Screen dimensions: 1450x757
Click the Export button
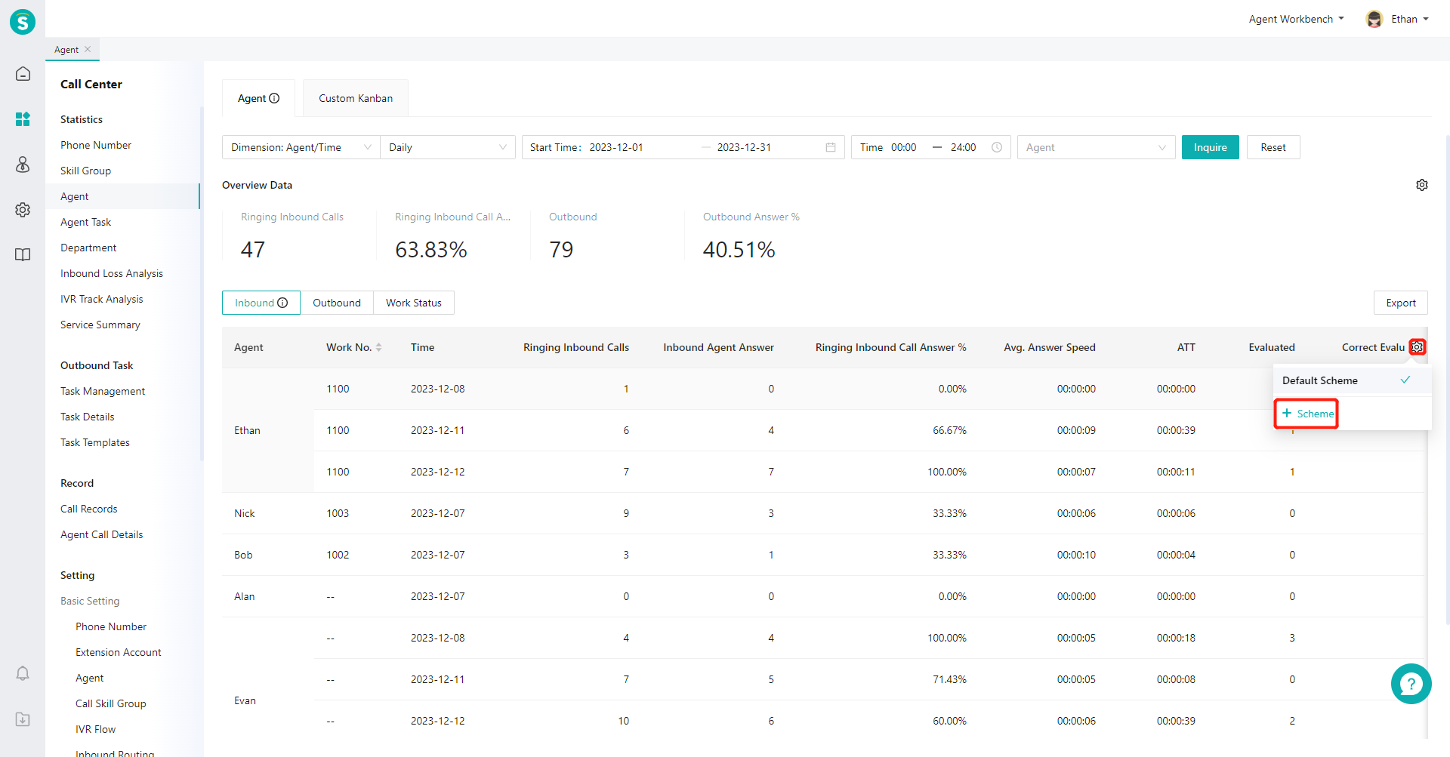[1401, 303]
